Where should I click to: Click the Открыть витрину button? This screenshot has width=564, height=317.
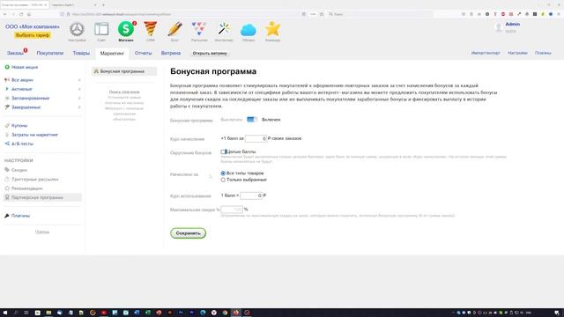point(210,53)
